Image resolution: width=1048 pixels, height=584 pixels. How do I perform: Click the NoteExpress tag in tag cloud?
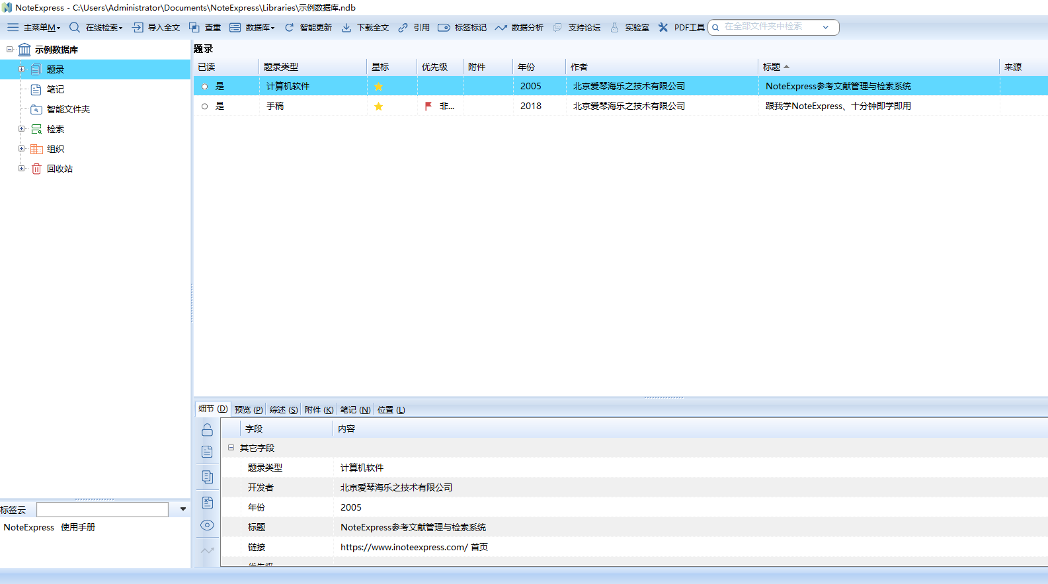pyautogui.click(x=29, y=527)
